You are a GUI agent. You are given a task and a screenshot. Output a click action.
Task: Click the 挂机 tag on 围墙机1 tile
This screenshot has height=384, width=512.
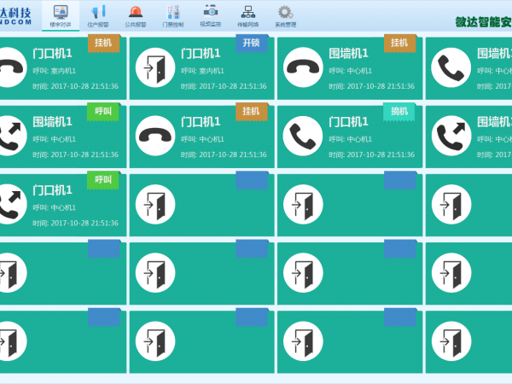click(399, 43)
